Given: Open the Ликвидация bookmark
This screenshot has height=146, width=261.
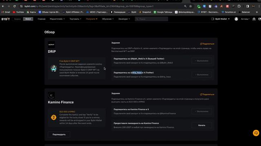Looking at the screenshot, I should point(118,12).
